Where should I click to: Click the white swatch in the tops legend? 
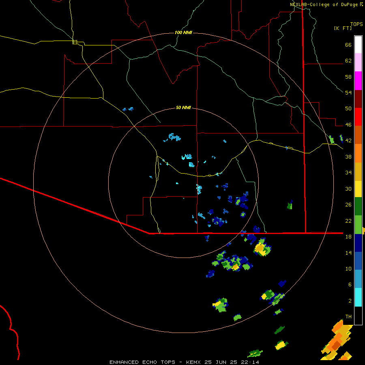click(358, 45)
